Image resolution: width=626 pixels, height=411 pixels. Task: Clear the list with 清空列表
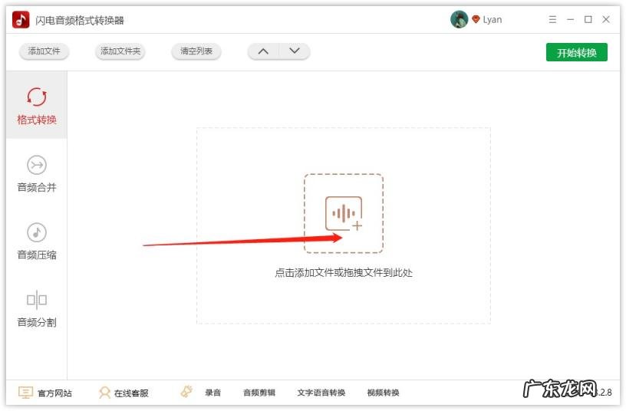tap(196, 51)
